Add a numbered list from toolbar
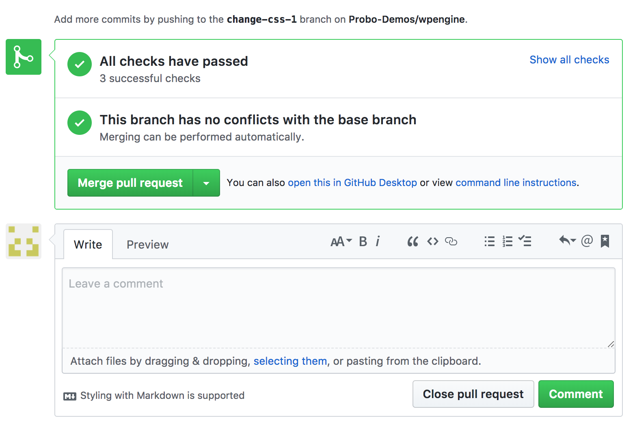Image resolution: width=635 pixels, height=433 pixels. coord(508,242)
